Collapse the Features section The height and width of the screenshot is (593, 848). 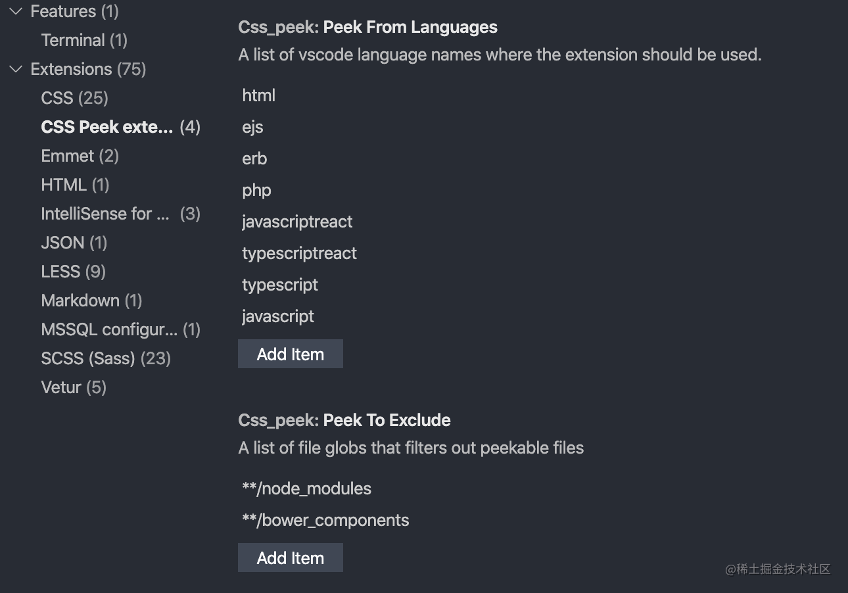click(14, 11)
